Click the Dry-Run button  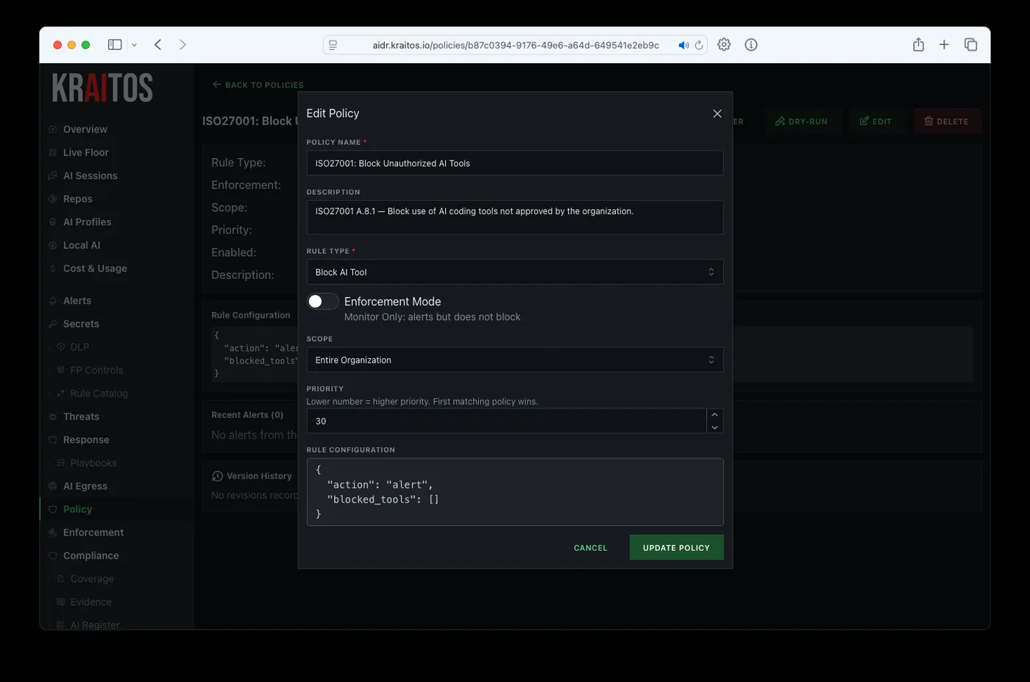[x=801, y=121]
